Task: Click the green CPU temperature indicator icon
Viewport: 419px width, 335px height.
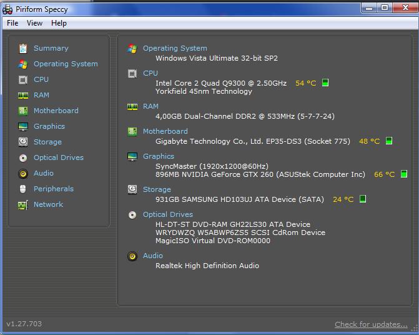Action: [x=325, y=82]
